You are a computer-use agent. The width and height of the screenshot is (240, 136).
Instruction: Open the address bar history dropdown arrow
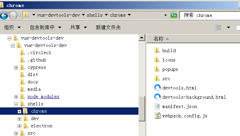click(x=165, y=15)
